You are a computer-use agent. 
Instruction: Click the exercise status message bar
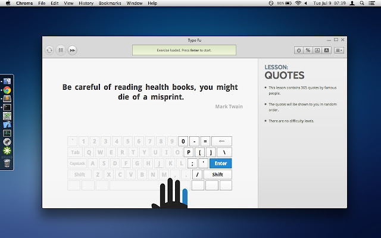(184, 50)
